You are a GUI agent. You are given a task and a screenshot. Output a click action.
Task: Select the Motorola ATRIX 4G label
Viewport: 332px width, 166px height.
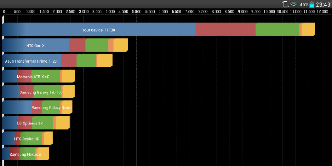33,77
